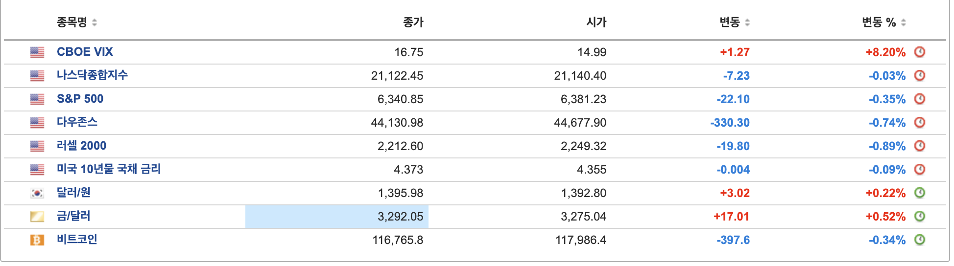
Task: Click the opening price 21,140.40
Action: point(580,76)
